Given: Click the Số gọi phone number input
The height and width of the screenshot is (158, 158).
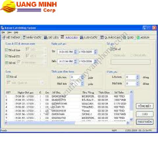Looking at the screenshot, I should click(x=130, y=62).
